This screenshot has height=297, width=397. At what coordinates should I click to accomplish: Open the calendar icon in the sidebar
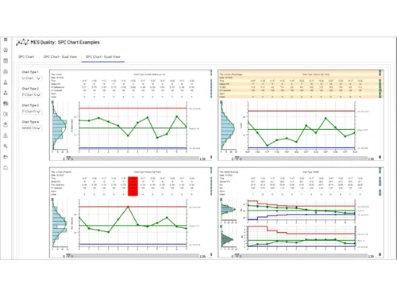(6, 61)
